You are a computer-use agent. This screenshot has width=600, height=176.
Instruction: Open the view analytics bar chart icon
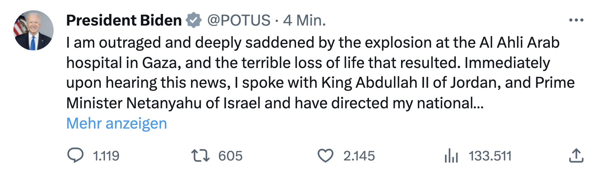pyautogui.click(x=451, y=156)
